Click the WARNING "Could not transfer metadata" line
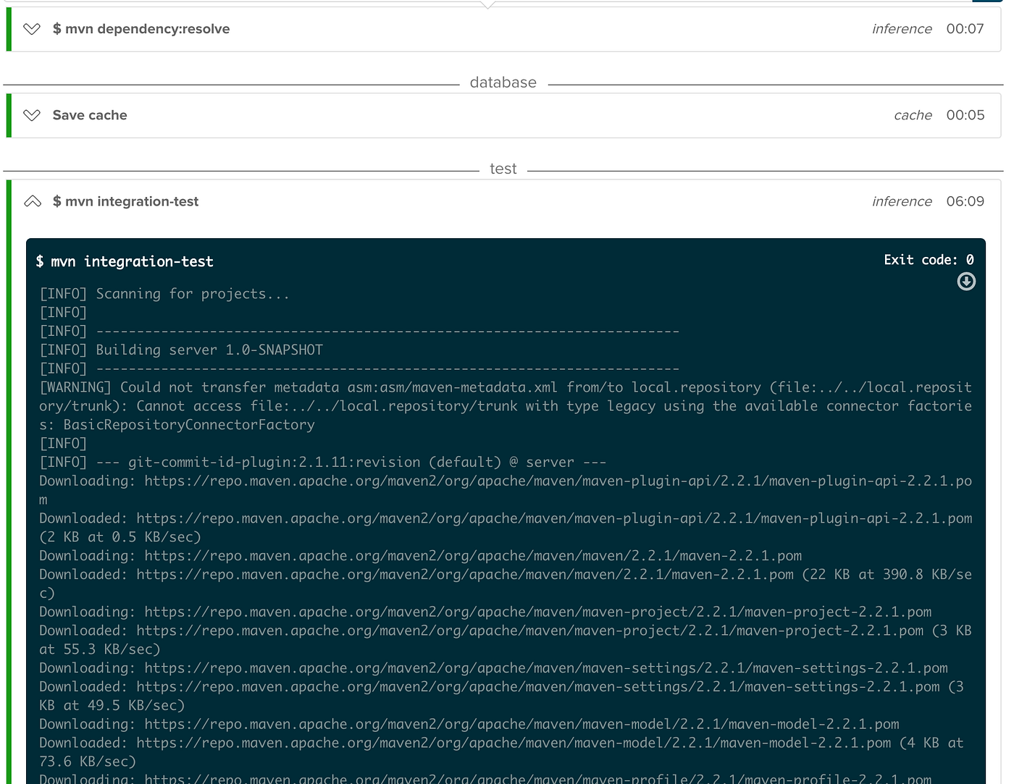 pyautogui.click(x=506, y=406)
